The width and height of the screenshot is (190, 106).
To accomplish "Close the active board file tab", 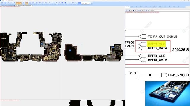I will (32, 5).
